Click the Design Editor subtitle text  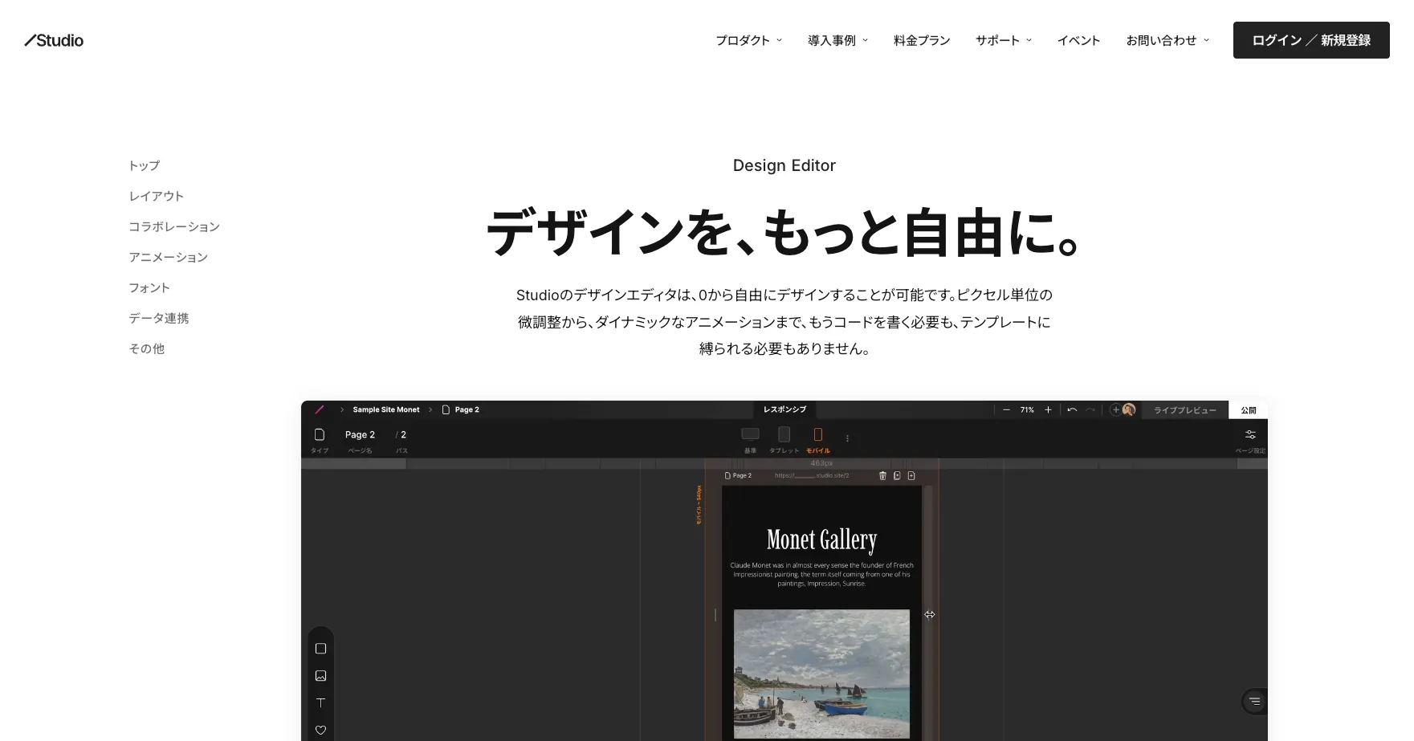[784, 165]
